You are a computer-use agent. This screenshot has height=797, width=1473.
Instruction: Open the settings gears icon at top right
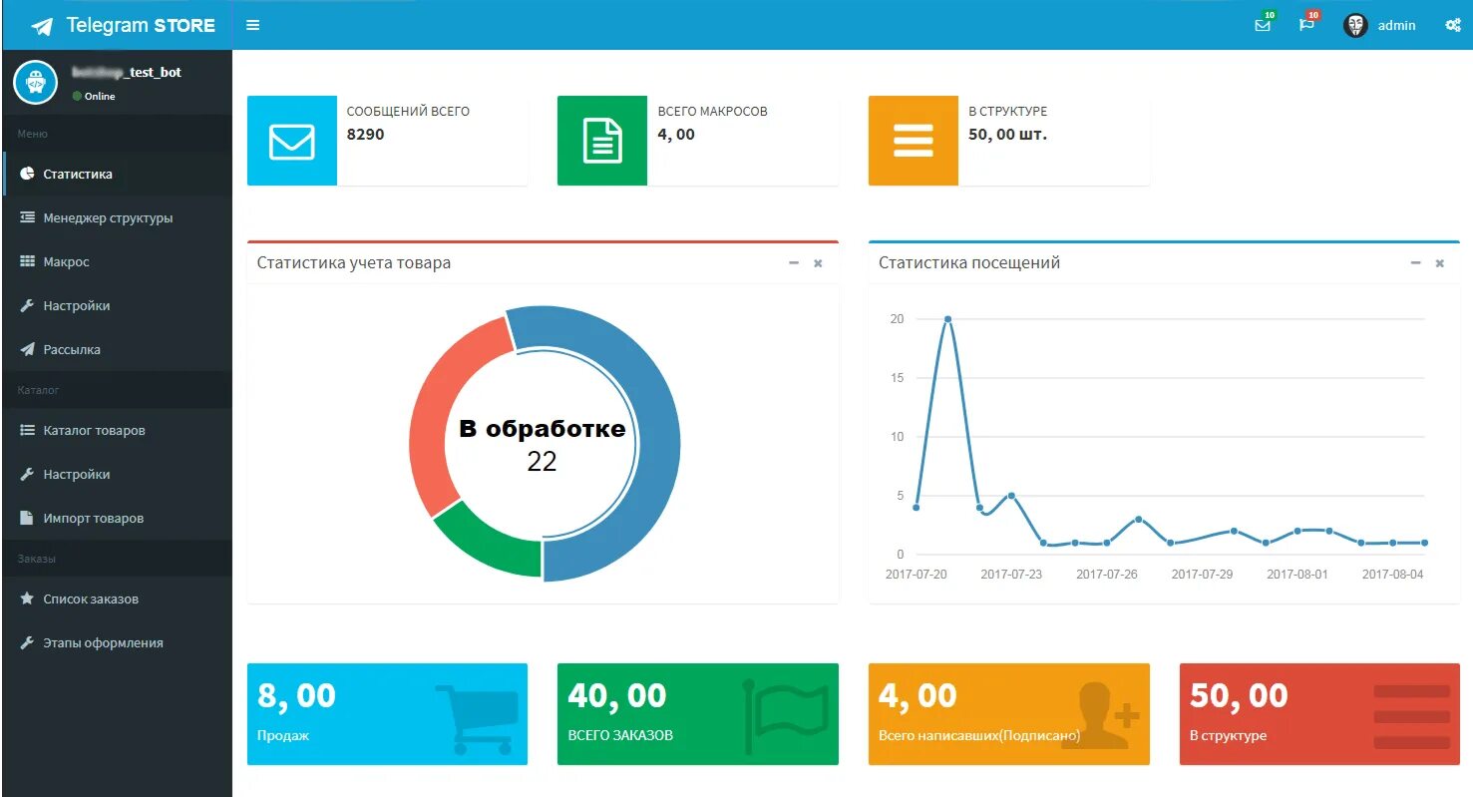(1453, 25)
